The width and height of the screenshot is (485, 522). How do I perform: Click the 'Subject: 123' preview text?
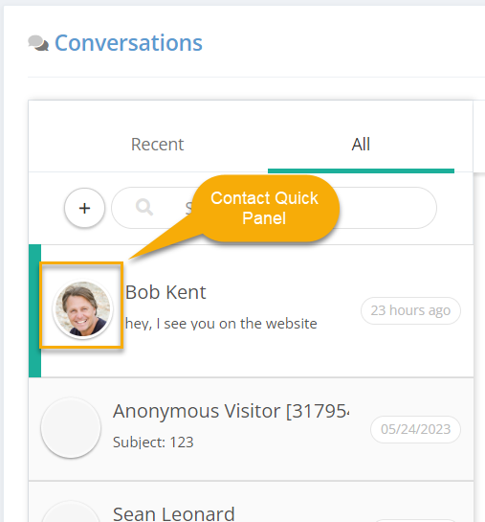tap(153, 443)
